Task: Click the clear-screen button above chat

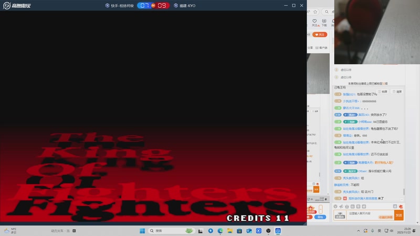Action: (x=397, y=91)
